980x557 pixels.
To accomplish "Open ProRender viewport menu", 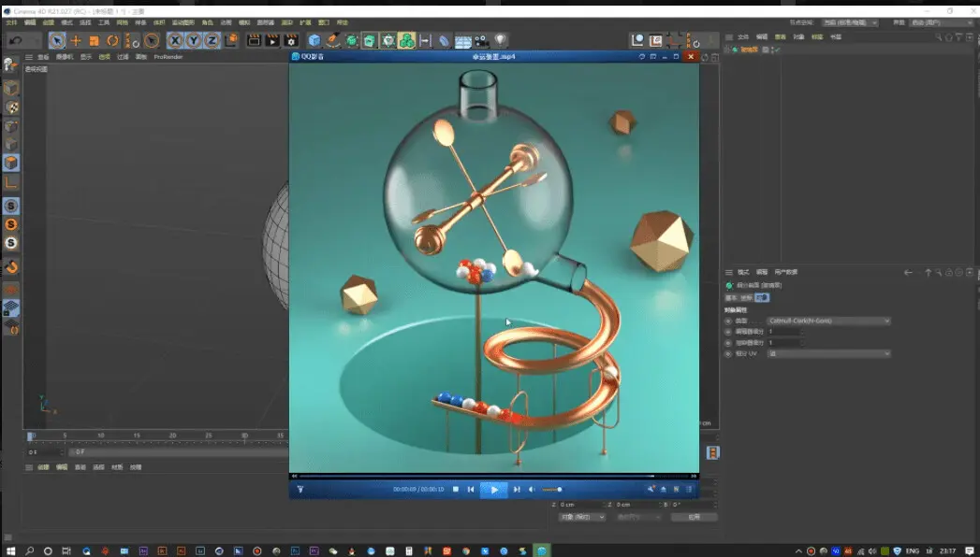I will [x=168, y=57].
